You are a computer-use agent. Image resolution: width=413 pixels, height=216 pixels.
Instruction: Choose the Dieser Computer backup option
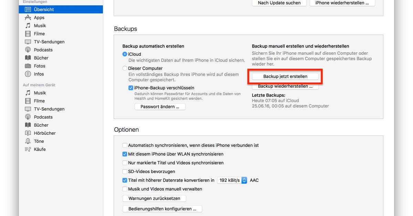point(125,68)
